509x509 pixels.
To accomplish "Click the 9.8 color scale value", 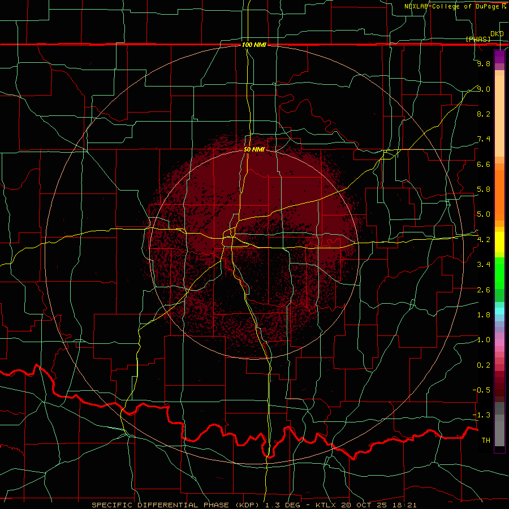I will coord(484,63).
